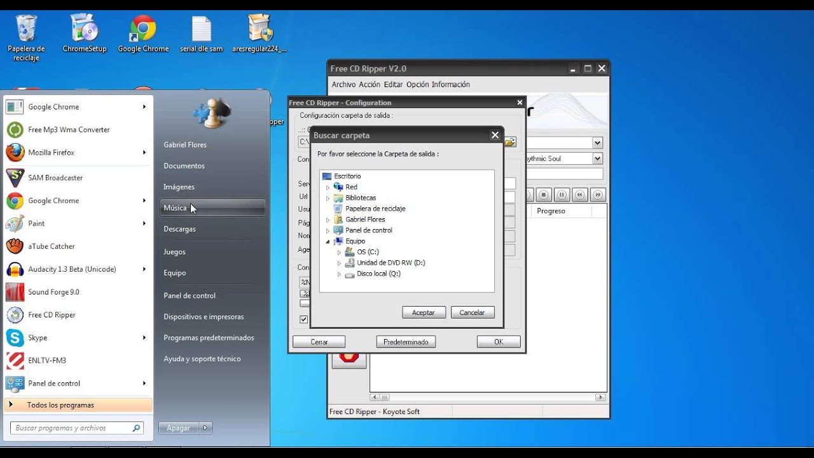Open Sound Forge 9.0 from Start menu
The height and width of the screenshot is (458, 814).
coord(53,292)
